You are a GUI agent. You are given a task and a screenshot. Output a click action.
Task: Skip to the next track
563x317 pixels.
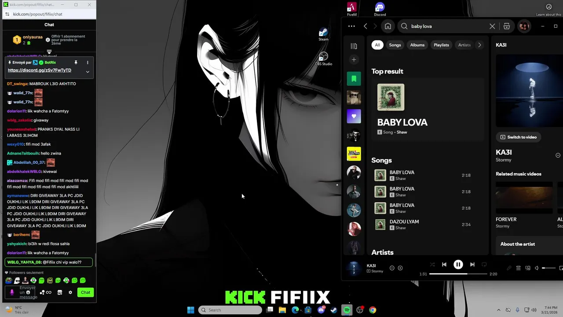point(472,265)
